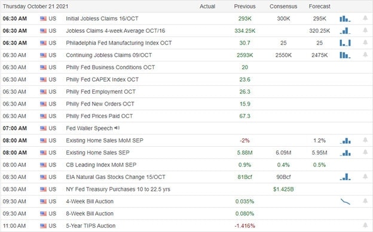
Task: Click US flag in Philly Fed CAPEX row
Action: (x=43, y=79)
